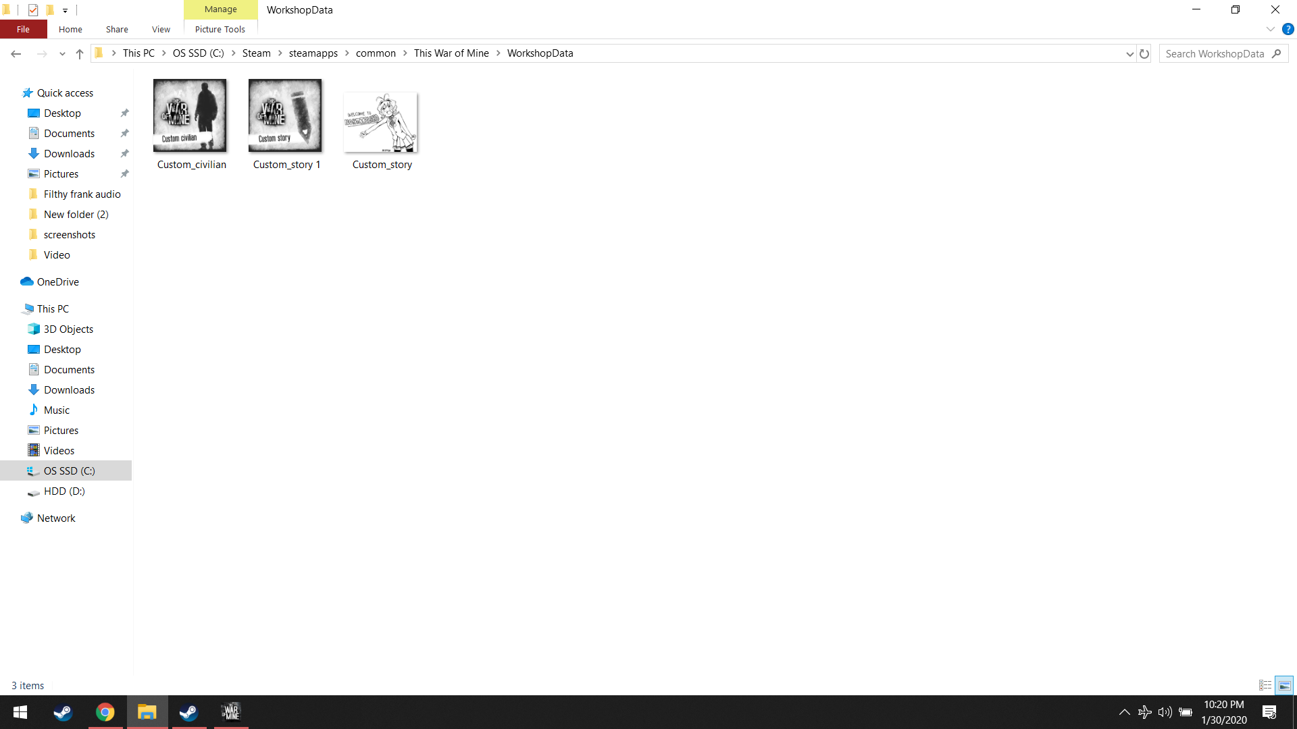Open the Filthy frank audio folder
Image resolution: width=1297 pixels, height=729 pixels.
pos(82,194)
